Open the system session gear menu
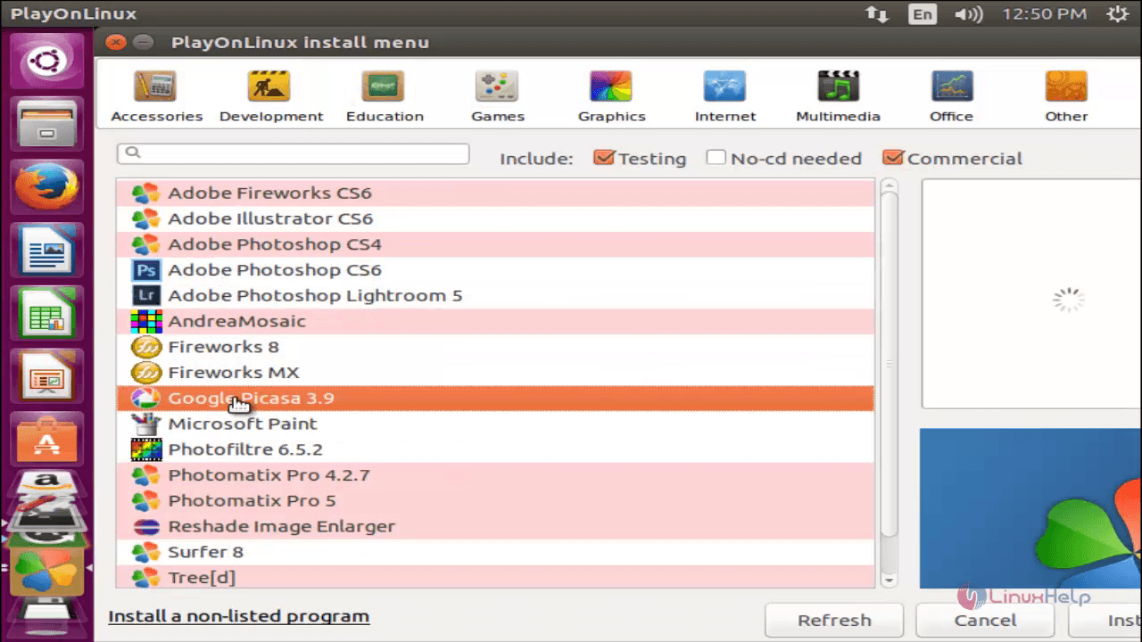Viewport: 1142px width, 642px height. (x=1116, y=14)
